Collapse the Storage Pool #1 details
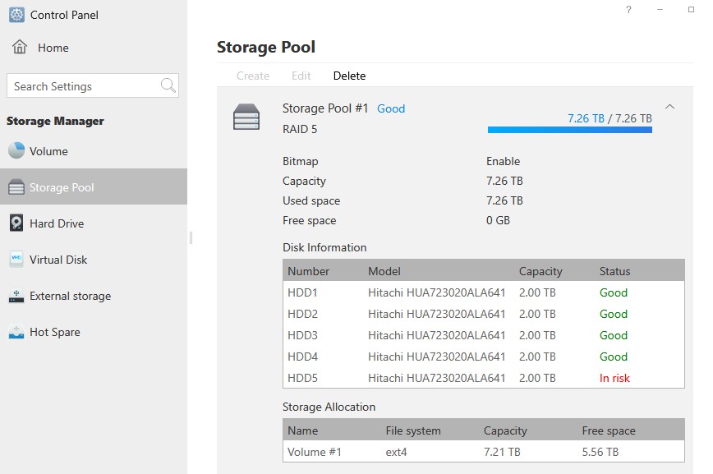 [x=669, y=107]
